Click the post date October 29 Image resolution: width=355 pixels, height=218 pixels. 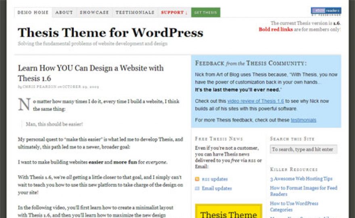(80, 86)
